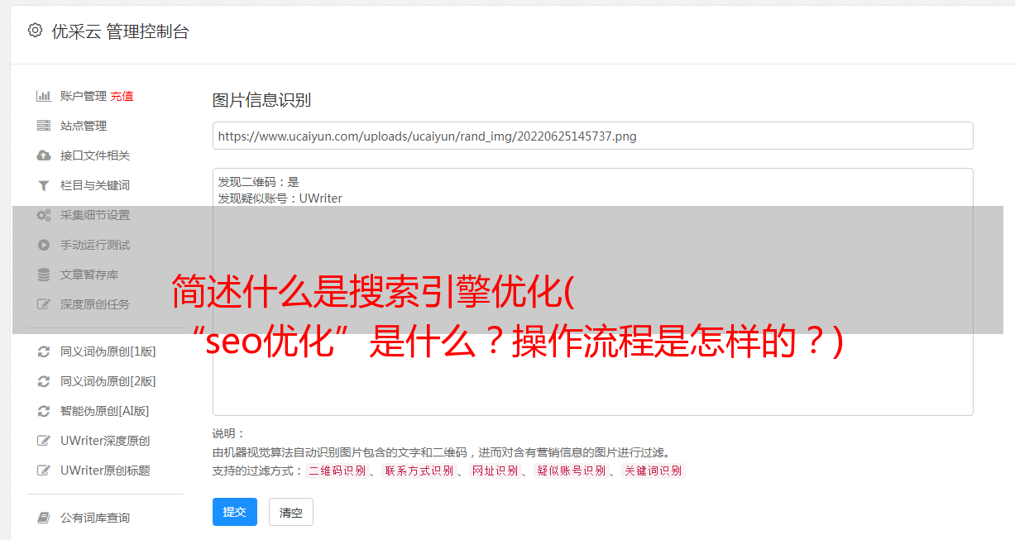Click the 二维码识别 tag

pos(337,471)
